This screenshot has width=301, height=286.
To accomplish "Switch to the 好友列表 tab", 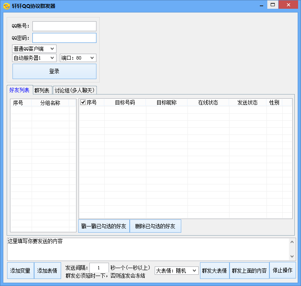I will pos(20,90).
